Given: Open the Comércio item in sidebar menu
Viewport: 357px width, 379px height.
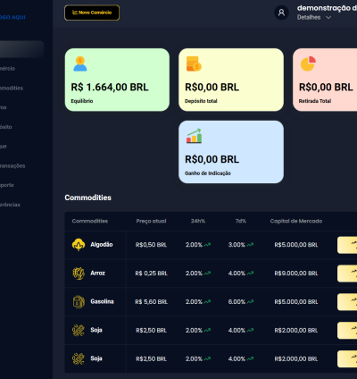Looking at the screenshot, I should (x=7, y=69).
